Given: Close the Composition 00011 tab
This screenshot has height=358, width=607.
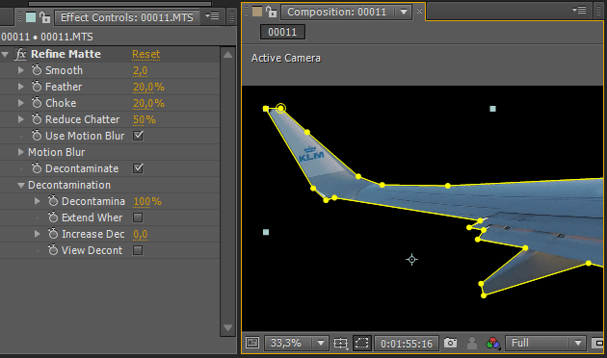Looking at the screenshot, I should 419,12.
